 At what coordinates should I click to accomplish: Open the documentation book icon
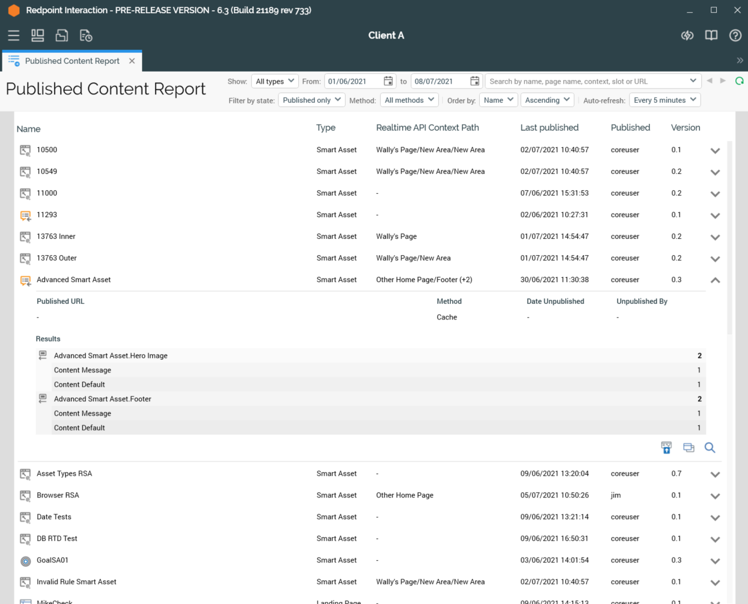711,35
